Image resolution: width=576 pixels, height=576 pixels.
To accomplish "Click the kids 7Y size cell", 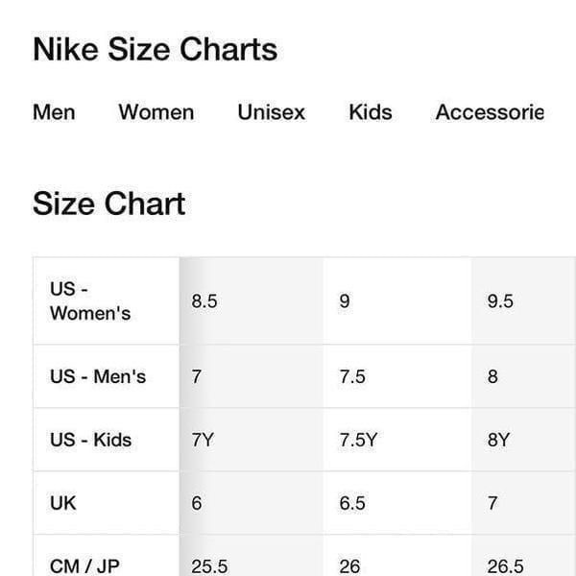I will coord(252,440).
